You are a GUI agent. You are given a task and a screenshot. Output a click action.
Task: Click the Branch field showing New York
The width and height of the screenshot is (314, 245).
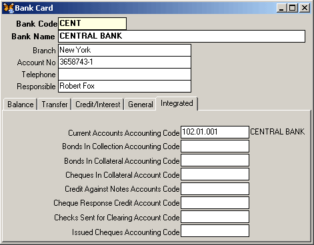point(125,50)
